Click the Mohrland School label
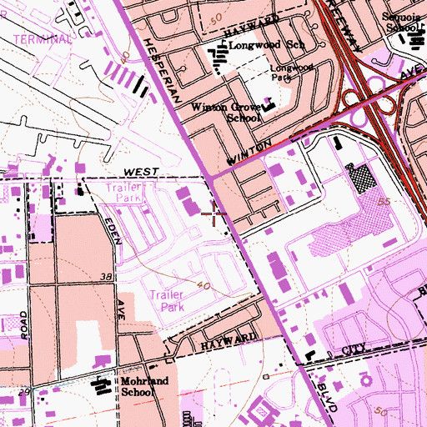This screenshot has width=427, height=427. pyautogui.click(x=144, y=386)
